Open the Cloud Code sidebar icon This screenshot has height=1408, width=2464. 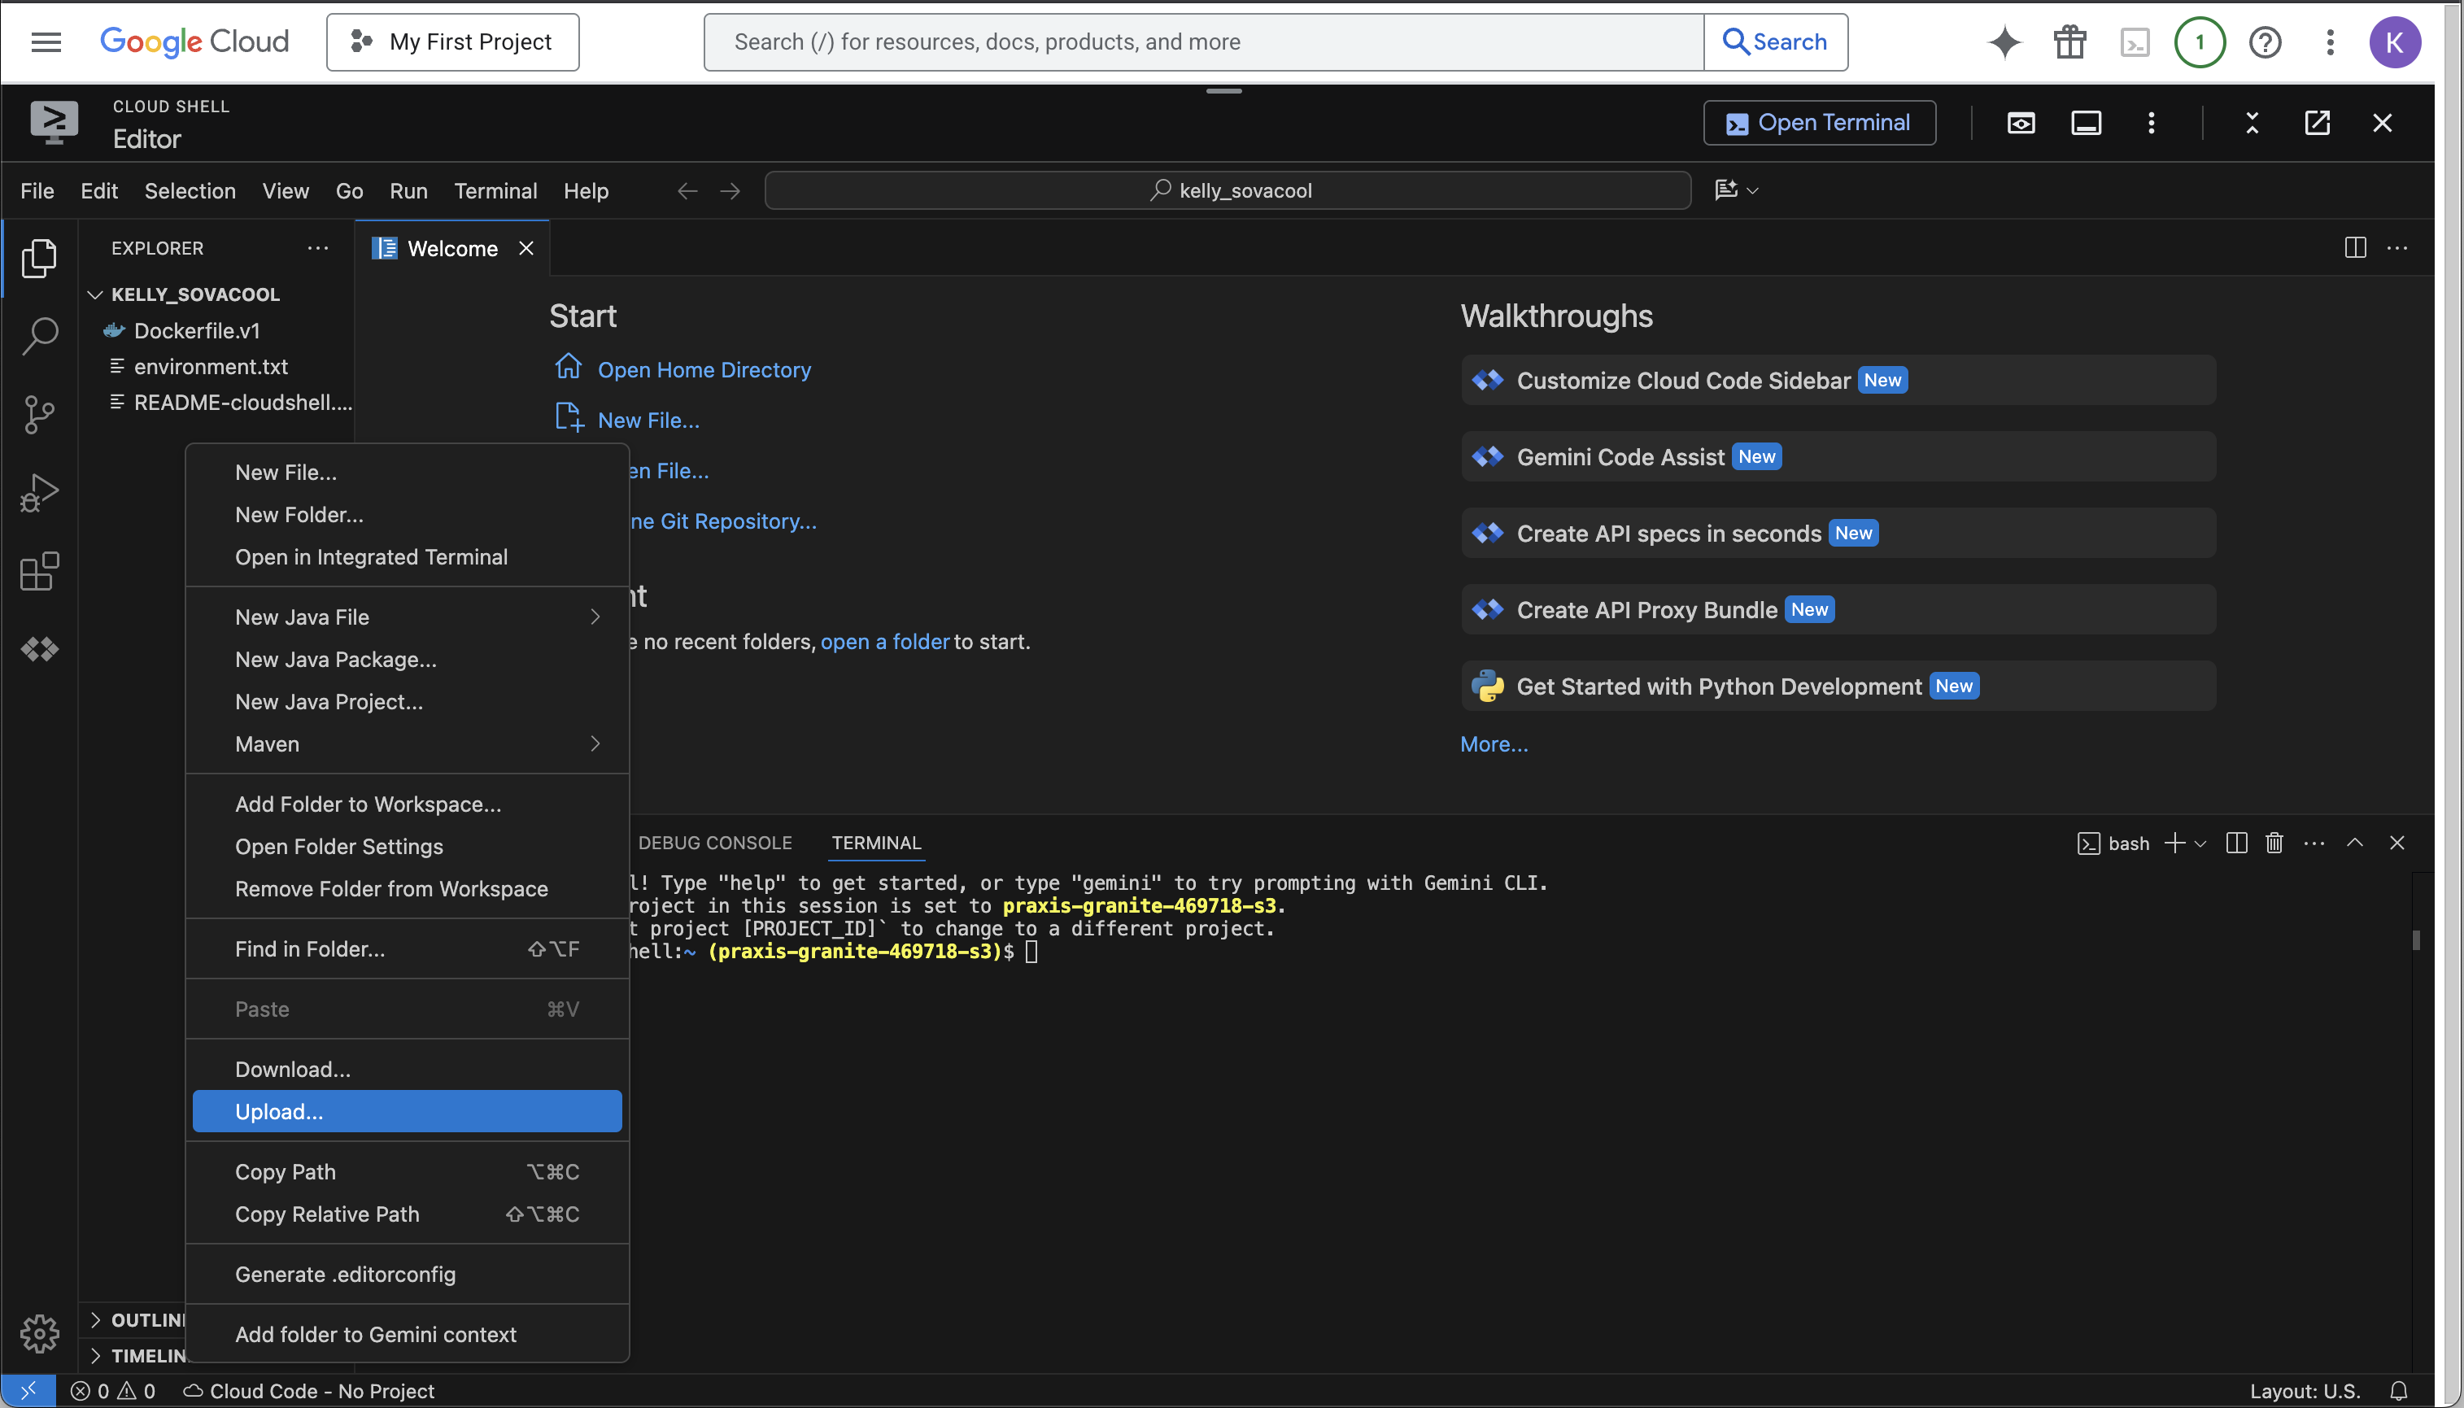pyautogui.click(x=39, y=649)
